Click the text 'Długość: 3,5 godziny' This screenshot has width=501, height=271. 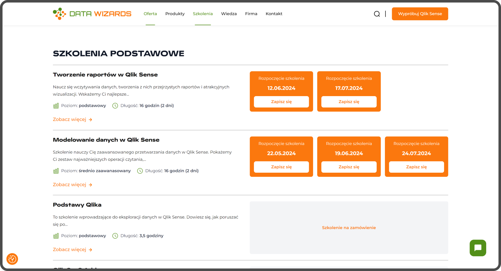pyautogui.click(x=142, y=236)
